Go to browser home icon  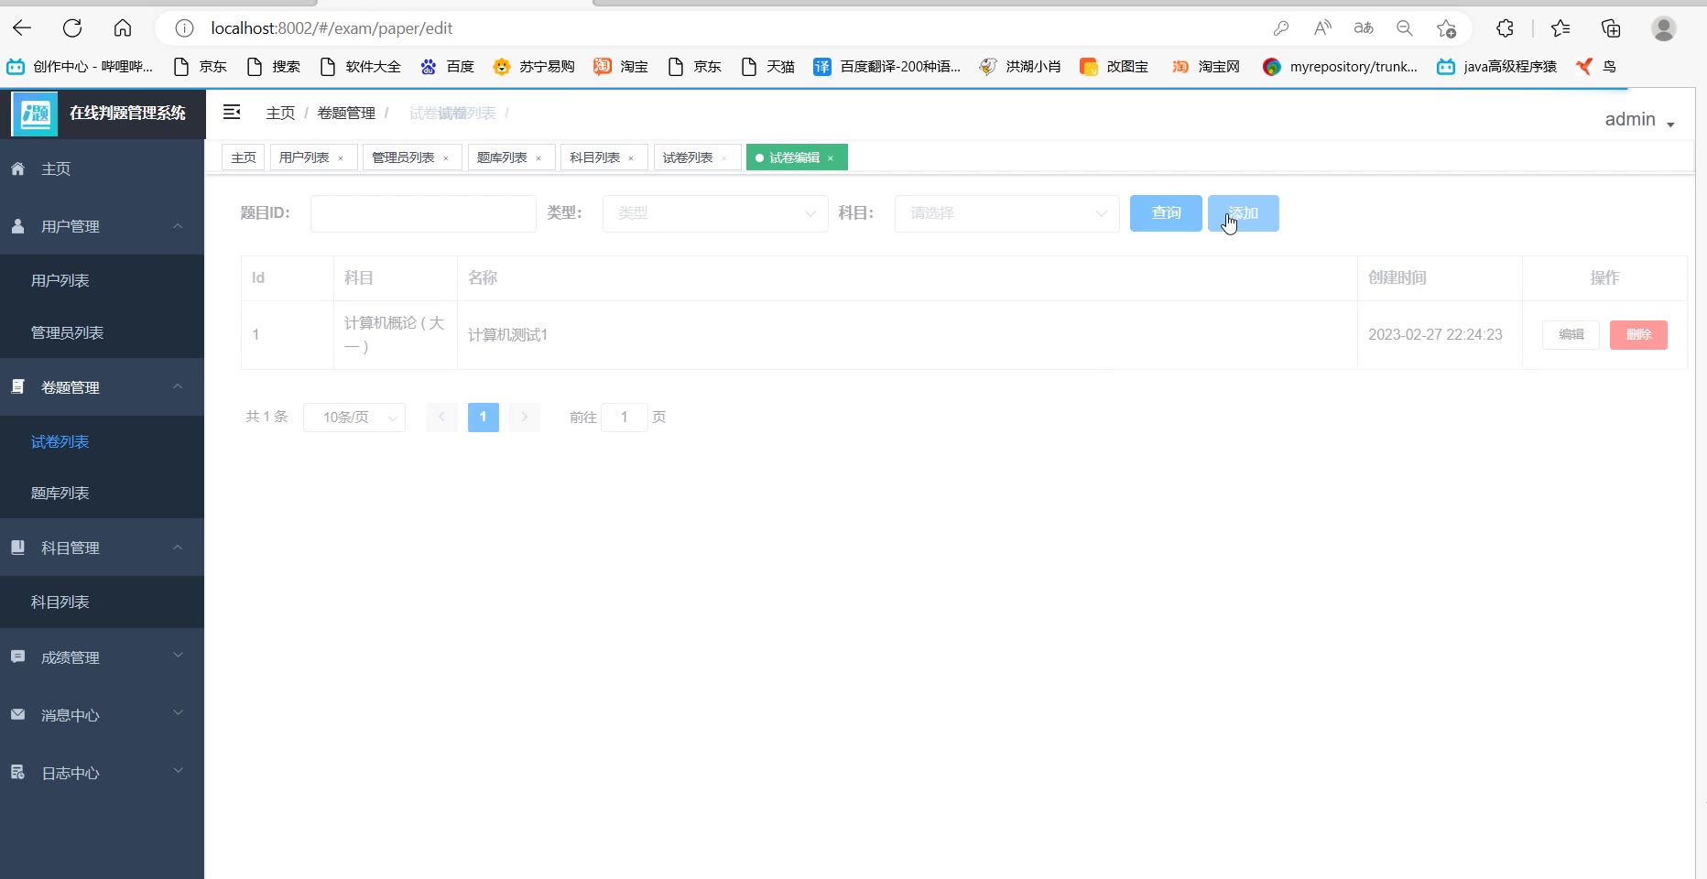click(x=123, y=28)
